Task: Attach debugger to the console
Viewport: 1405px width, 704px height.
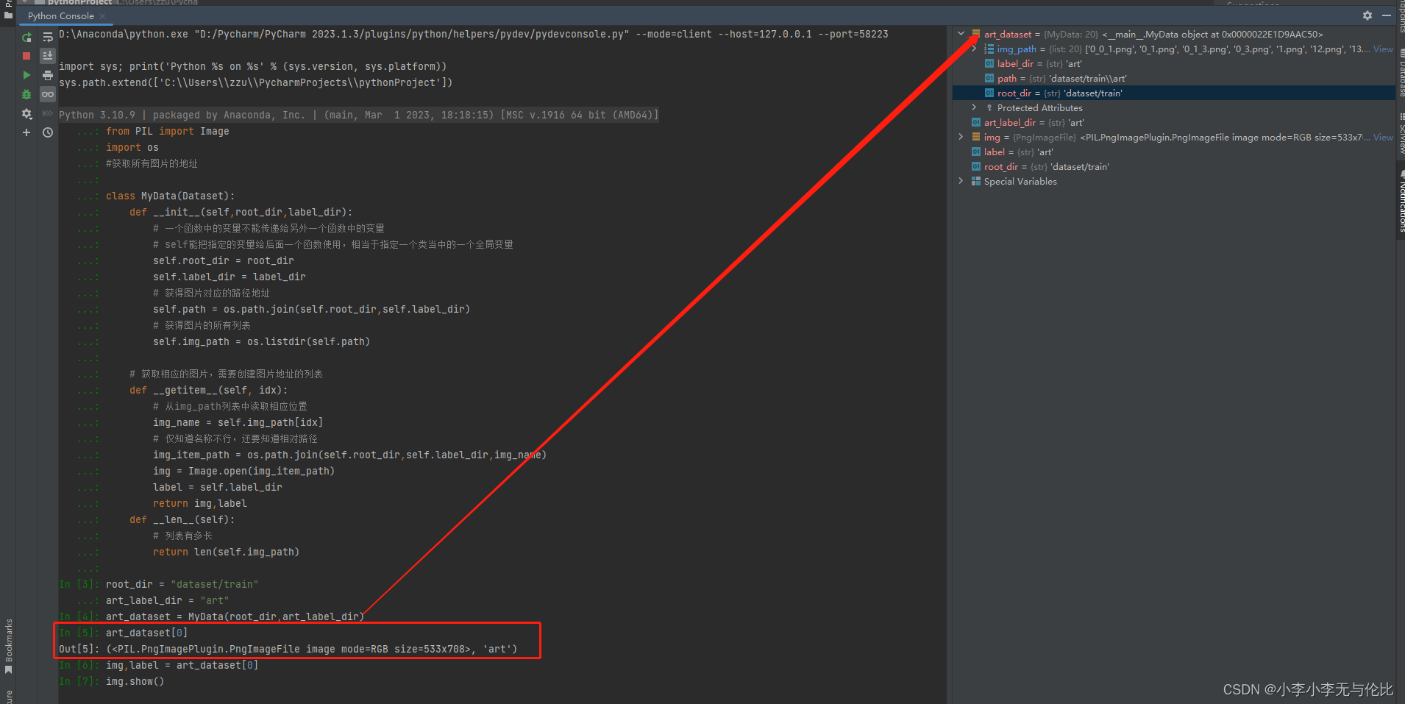Action: (26, 94)
